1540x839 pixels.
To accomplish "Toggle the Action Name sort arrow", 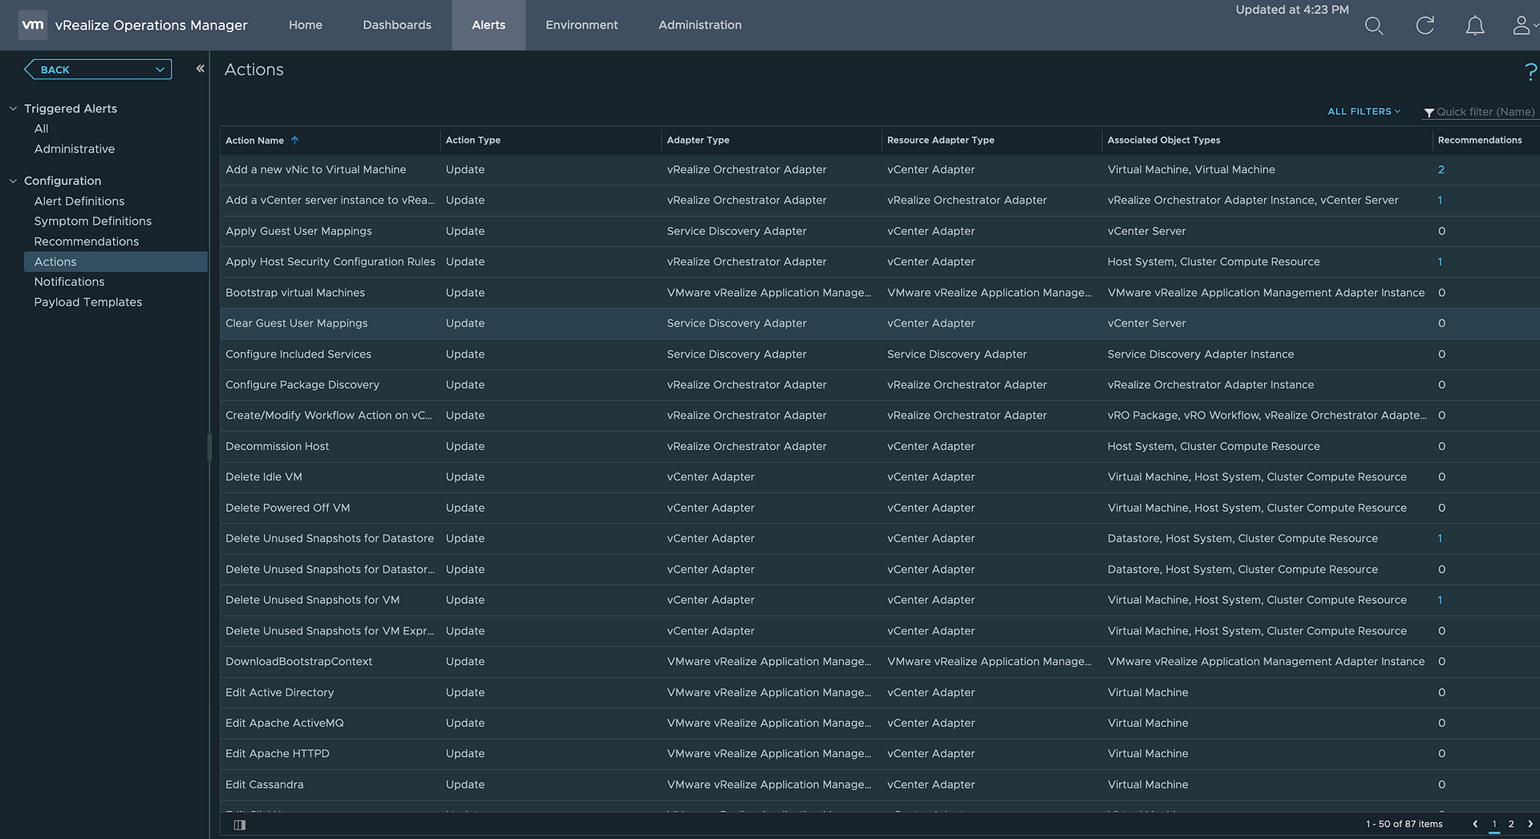I will (295, 140).
